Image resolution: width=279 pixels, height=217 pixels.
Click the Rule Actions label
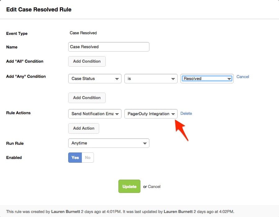pyautogui.click(x=18, y=113)
